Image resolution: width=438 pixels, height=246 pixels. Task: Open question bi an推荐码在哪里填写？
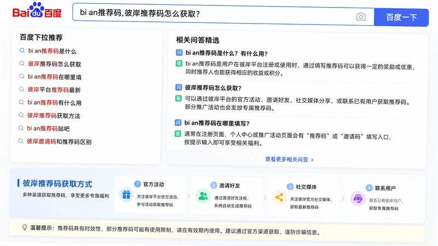217,123
